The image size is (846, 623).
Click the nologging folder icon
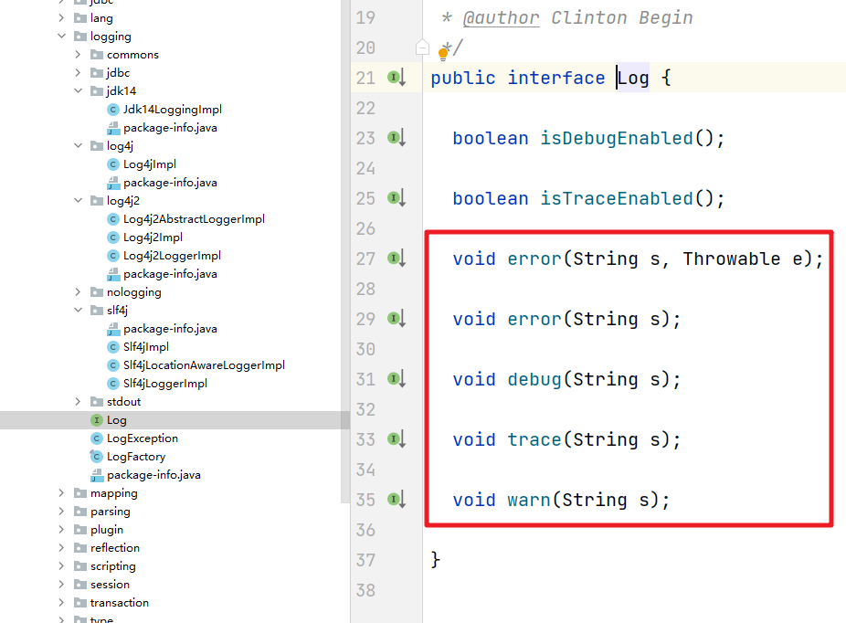(x=97, y=292)
